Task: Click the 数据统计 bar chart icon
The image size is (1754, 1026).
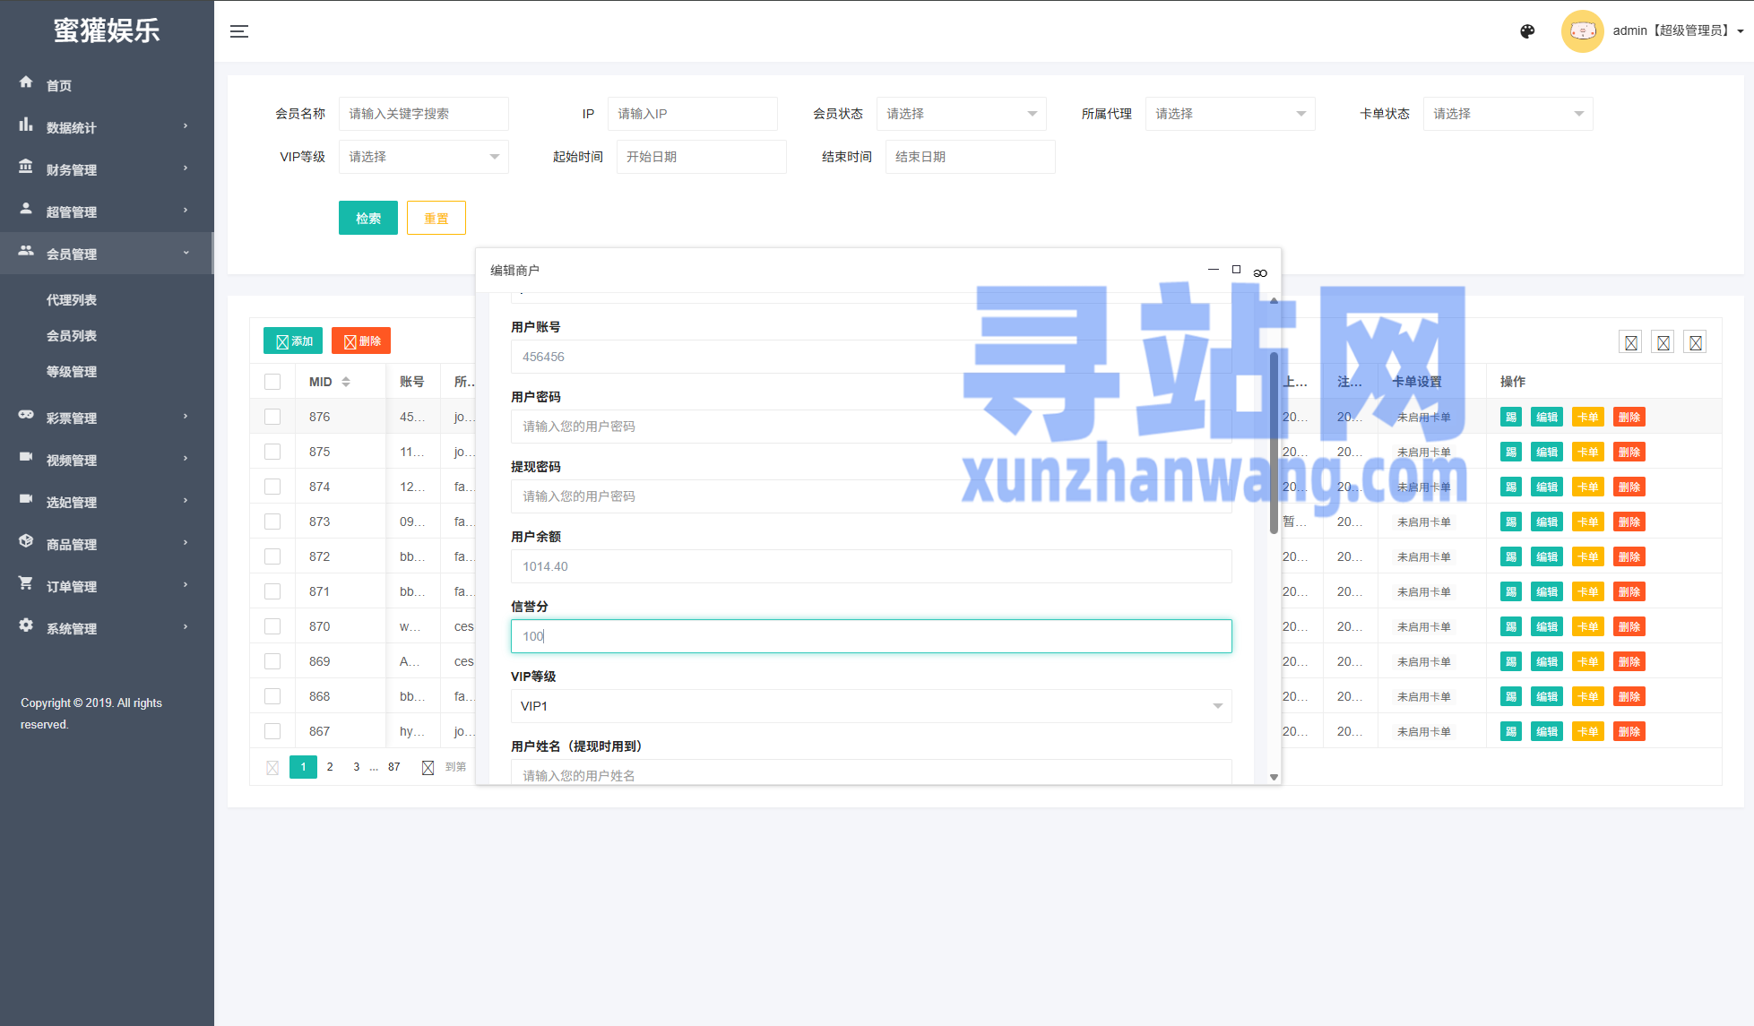Action: [x=26, y=125]
